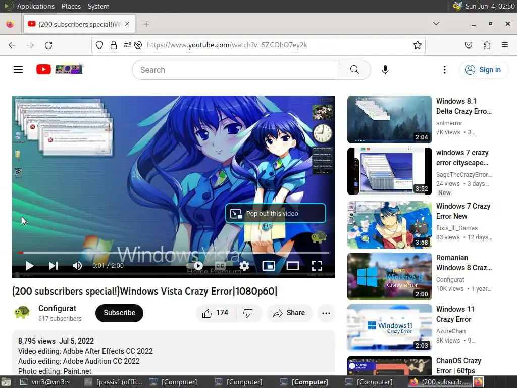Switch to passis1 taskbar window

click(114, 382)
